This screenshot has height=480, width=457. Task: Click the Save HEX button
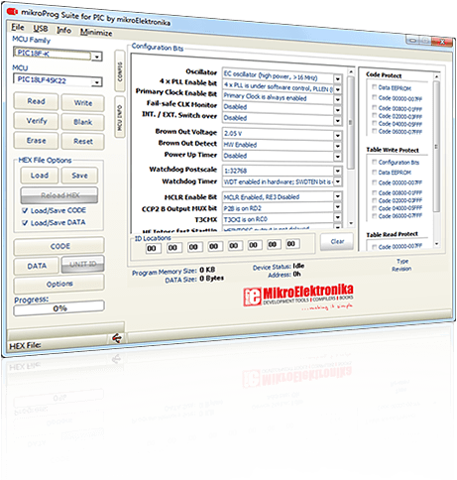point(79,176)
